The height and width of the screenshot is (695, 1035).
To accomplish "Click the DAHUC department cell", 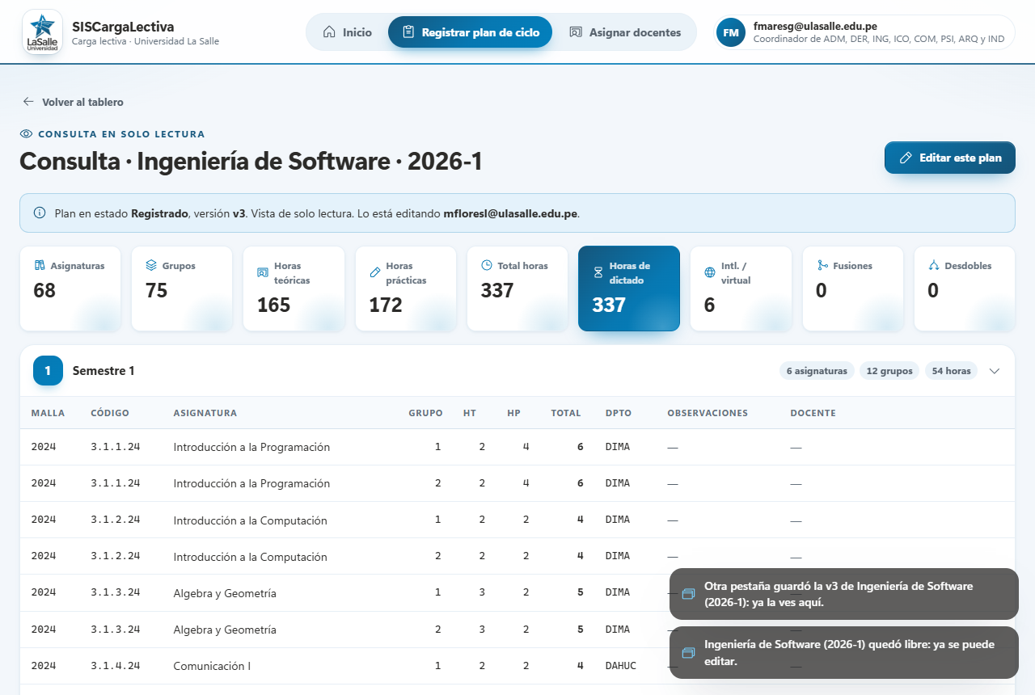I will click(621, 666).
